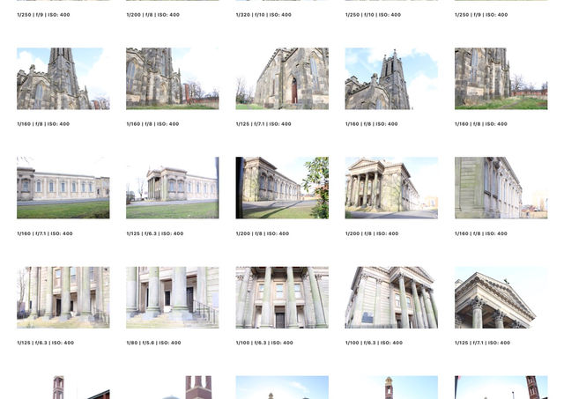Image resolution: width=564 pixels, height=399 pixels.
Task: Select church wall photo with grassy bank
Action: 501,78
